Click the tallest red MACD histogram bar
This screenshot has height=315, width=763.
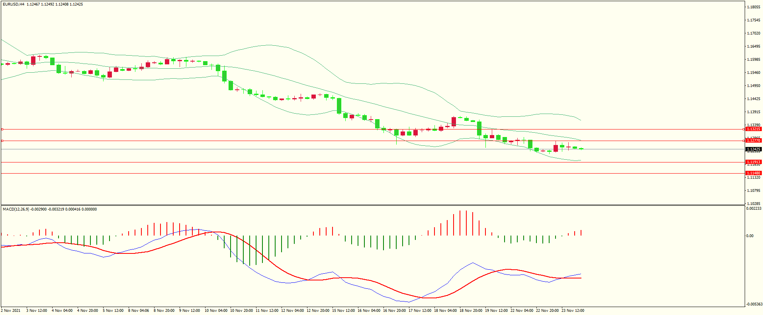click(x=460, y=223)
